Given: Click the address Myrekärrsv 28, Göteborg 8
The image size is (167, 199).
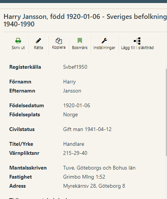Looking at the screenshot, I should point(94,186).
